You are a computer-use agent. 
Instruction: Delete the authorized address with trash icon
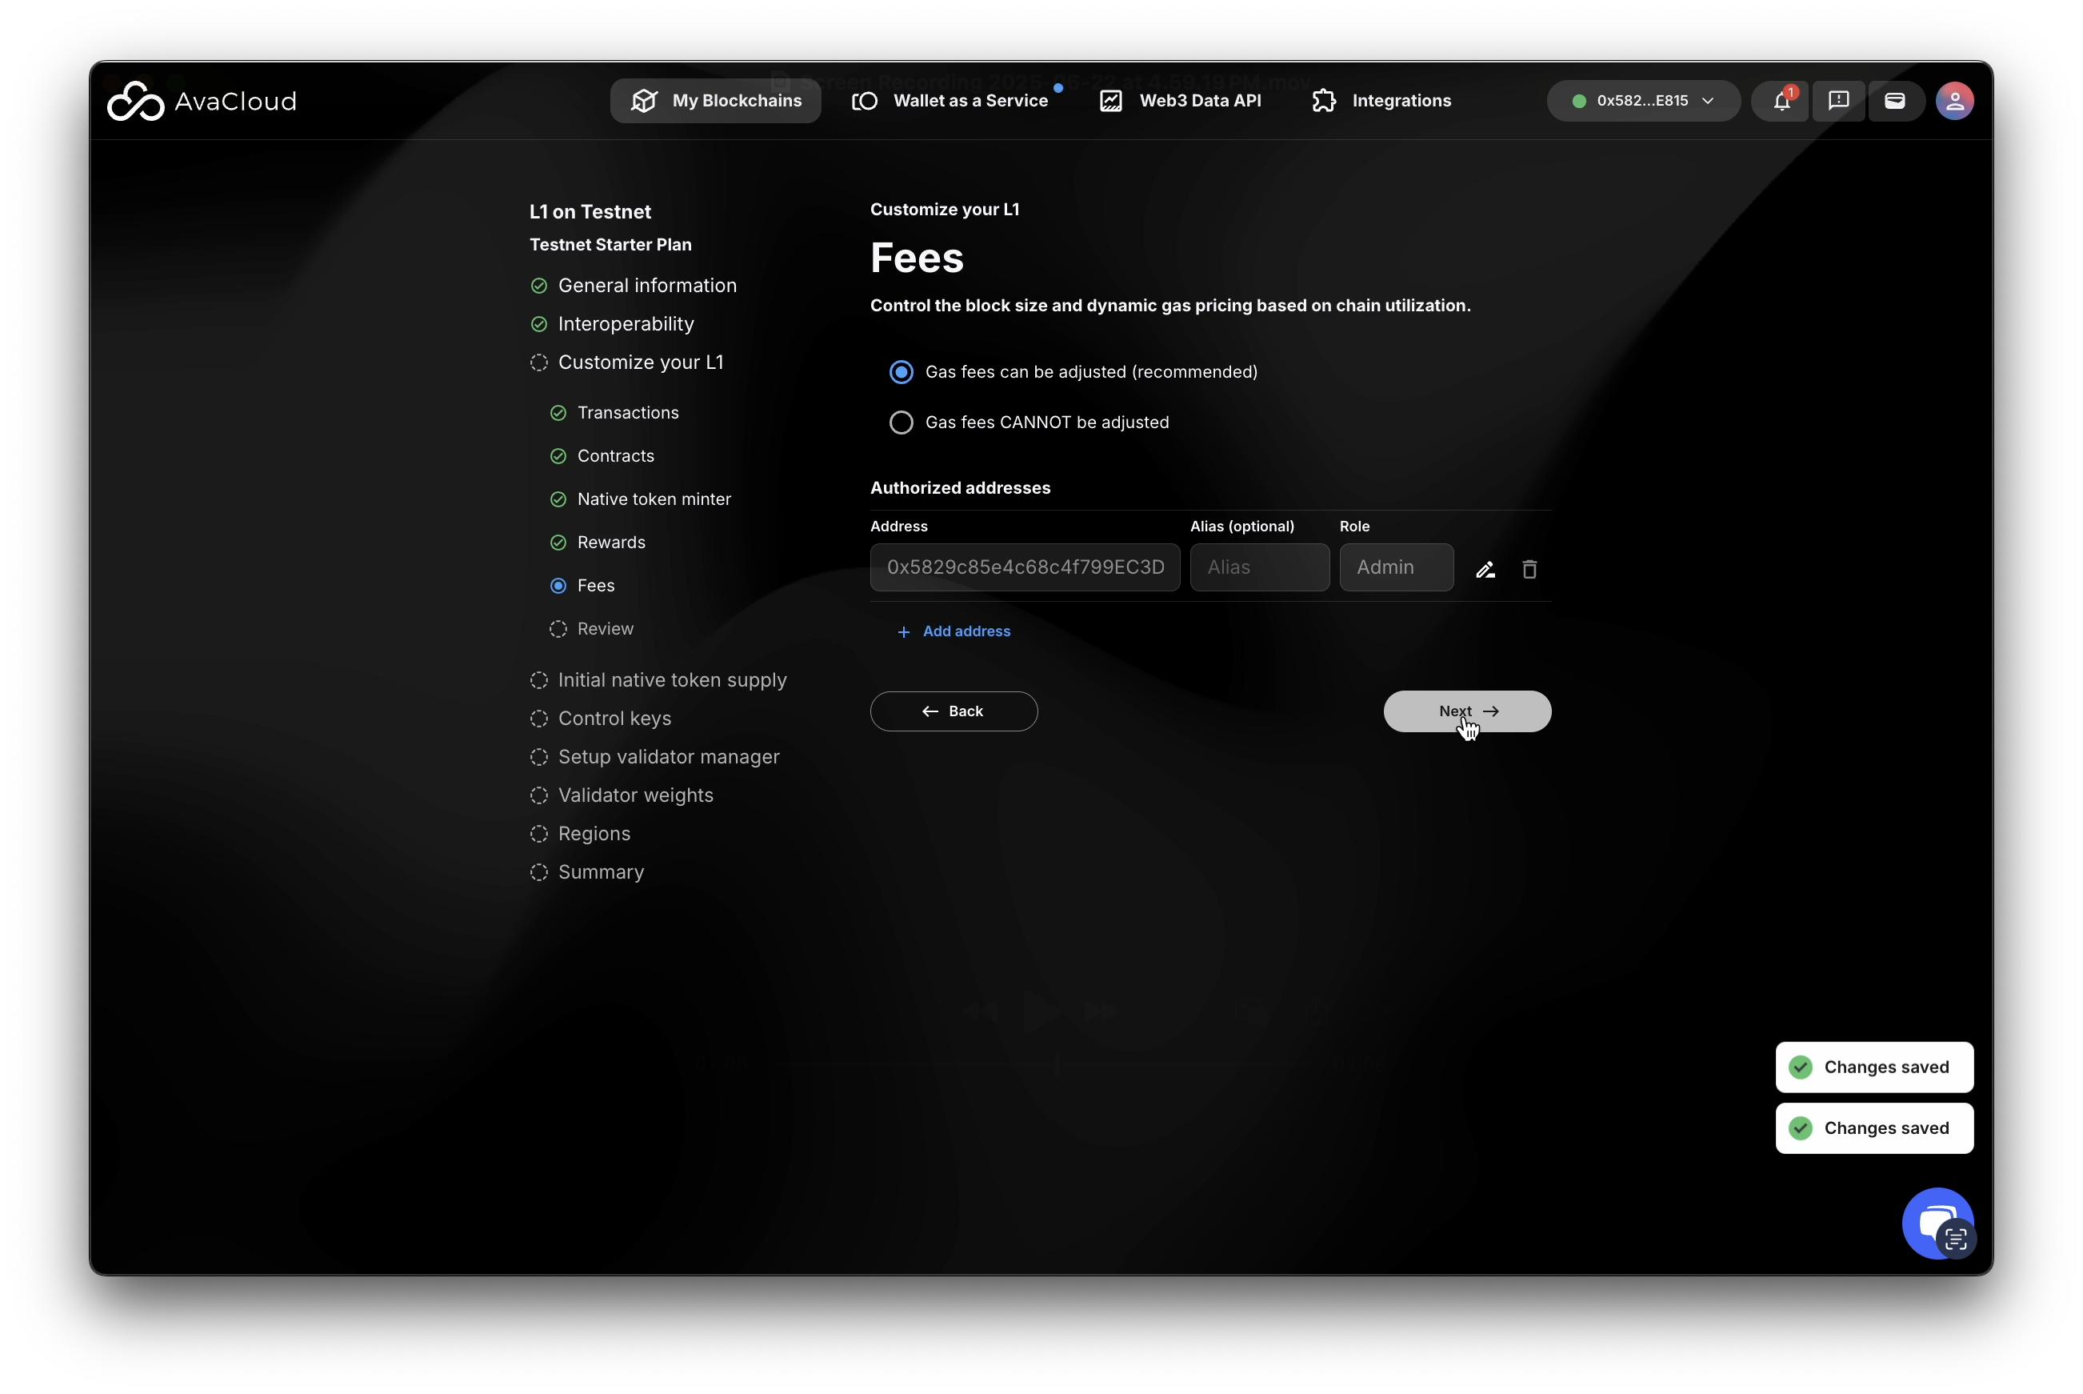click(x=1529, y=569)
